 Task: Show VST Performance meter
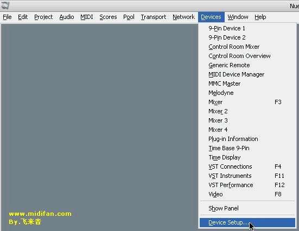point(247,185)
